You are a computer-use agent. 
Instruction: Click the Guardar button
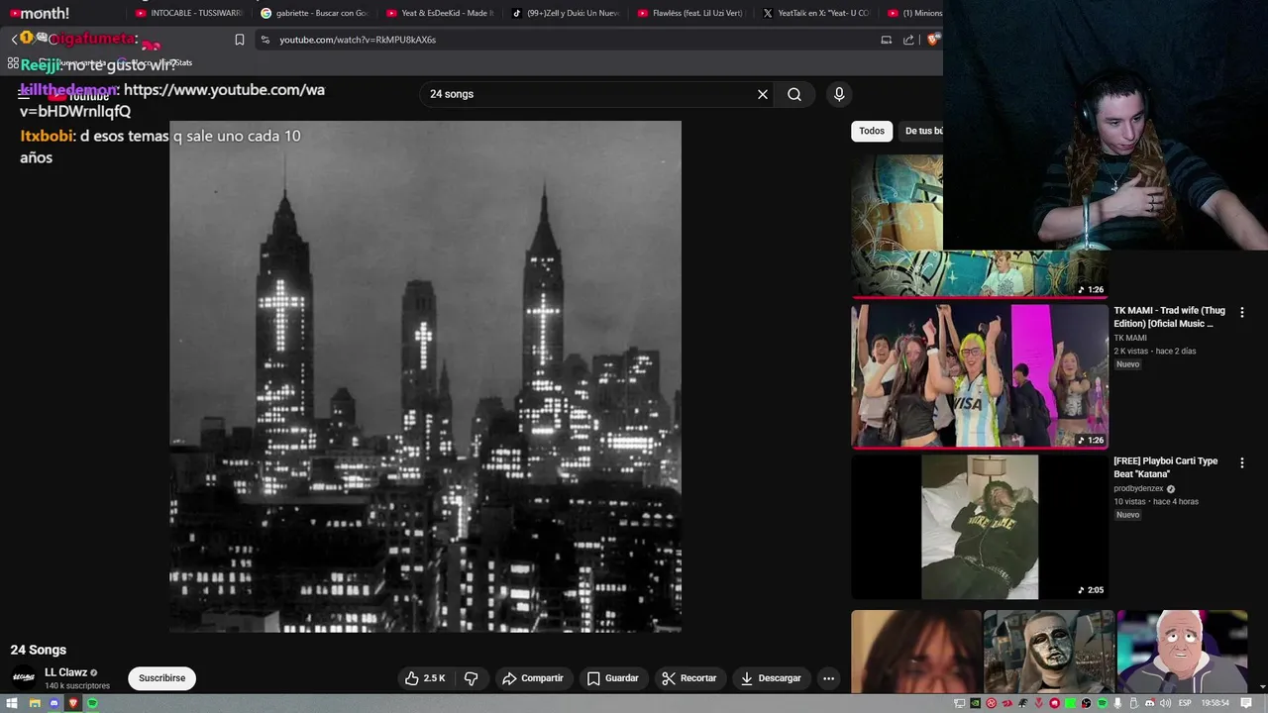pos(611,678)
